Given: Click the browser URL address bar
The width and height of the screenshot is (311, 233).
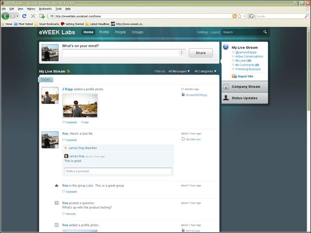Looking at the screenshot, I should [143, 16].
